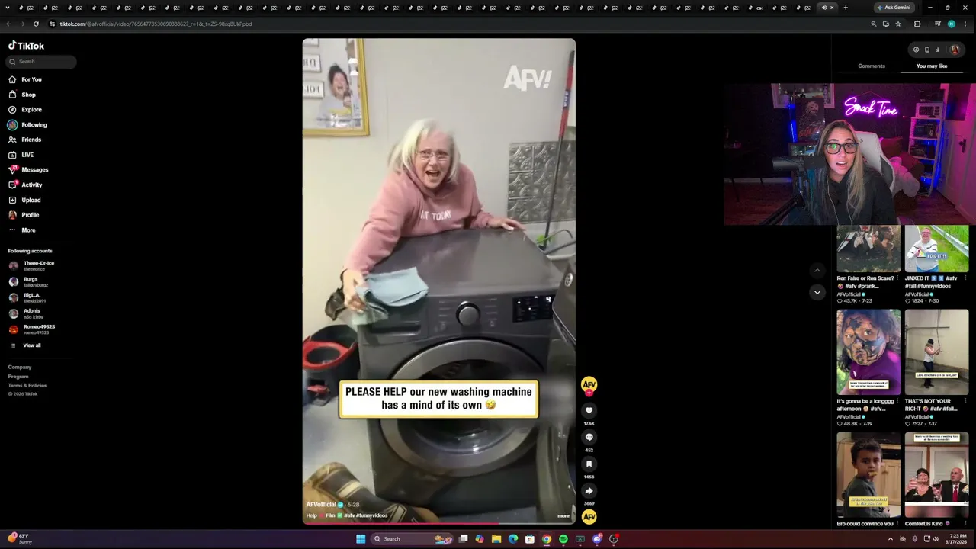
Task: Open the Chrome profile avatar
Action: [x=951, y=24]
